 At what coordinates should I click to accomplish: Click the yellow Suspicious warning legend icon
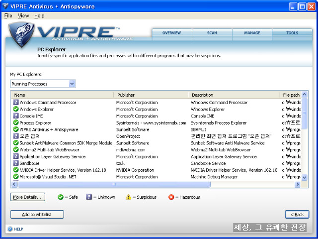click(128, 197)
